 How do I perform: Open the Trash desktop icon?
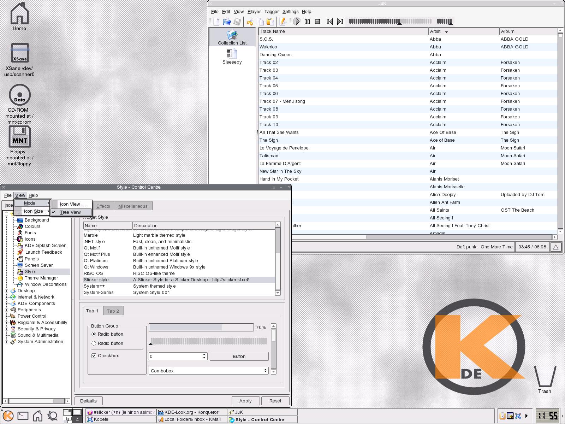click(x=545, y=379)
